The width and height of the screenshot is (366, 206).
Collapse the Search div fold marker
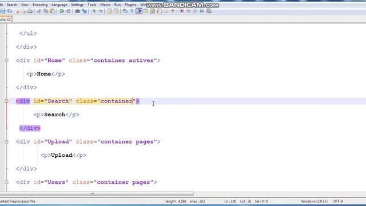tap(6, 101)
